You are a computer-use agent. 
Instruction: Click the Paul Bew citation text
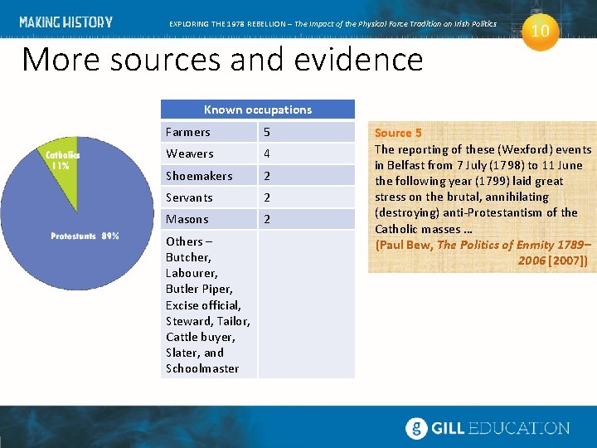pos(483,252)
